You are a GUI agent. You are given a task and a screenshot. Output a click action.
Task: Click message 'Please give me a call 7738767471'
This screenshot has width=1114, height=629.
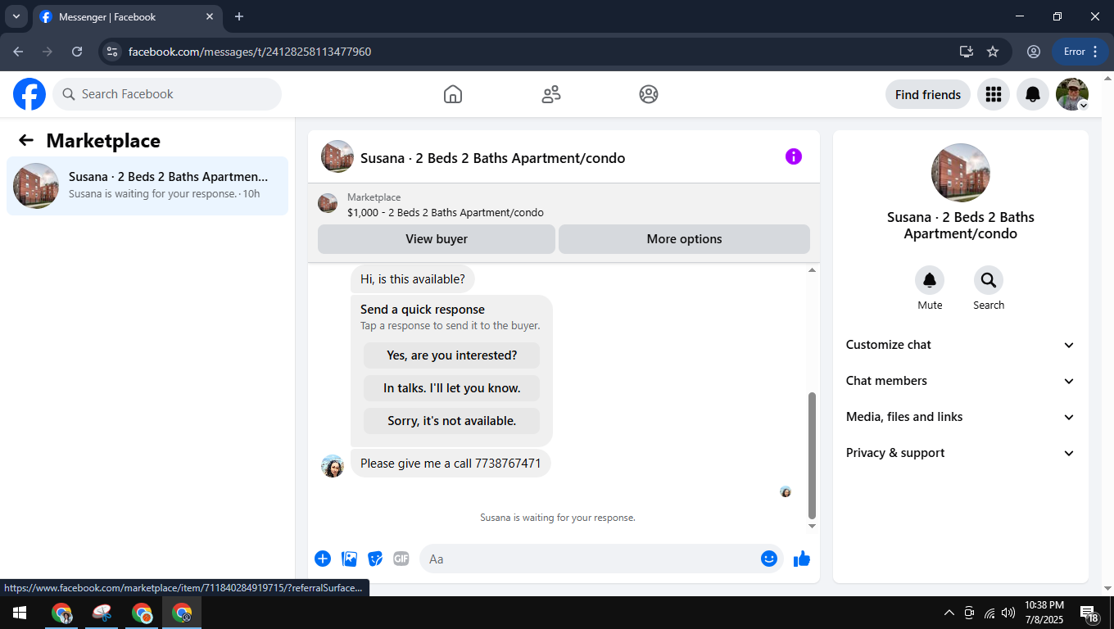(x=451, y=464)
